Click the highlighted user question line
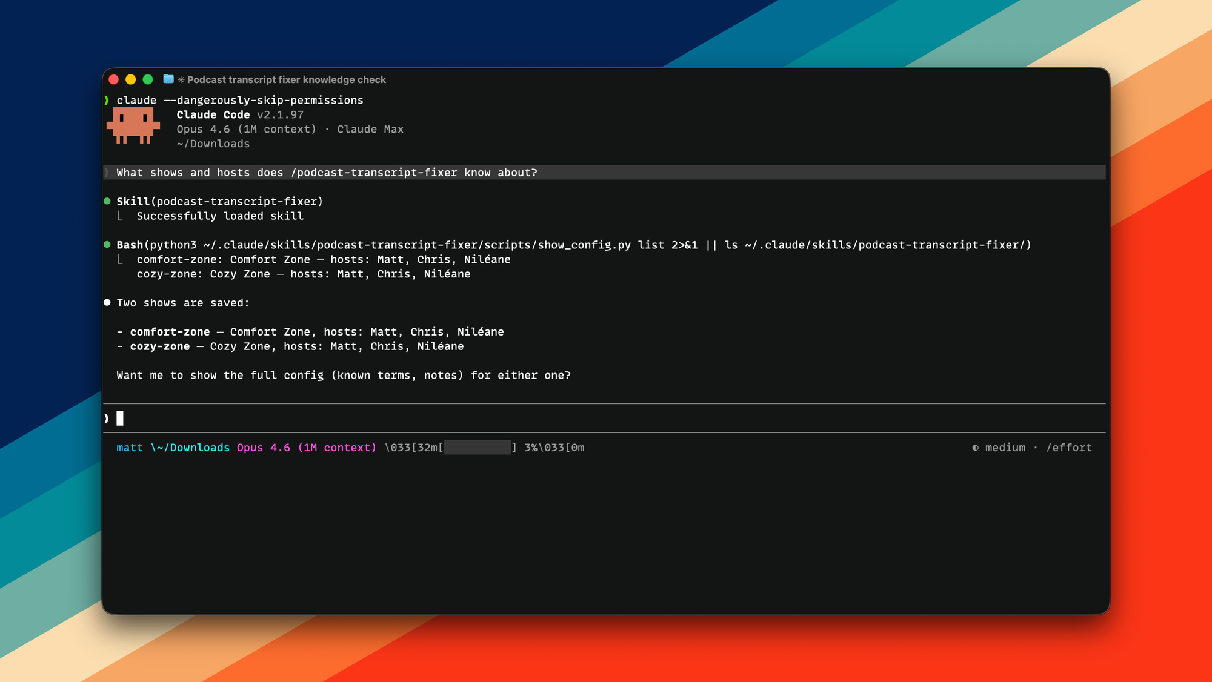Image resolution: width=1212 pixels, height=682 pixels. [x=327, y=173]
